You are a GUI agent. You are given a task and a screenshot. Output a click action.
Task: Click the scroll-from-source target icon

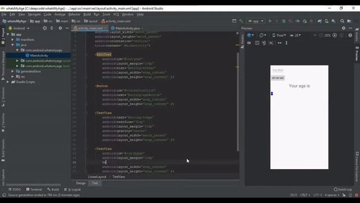coord(45,28)
